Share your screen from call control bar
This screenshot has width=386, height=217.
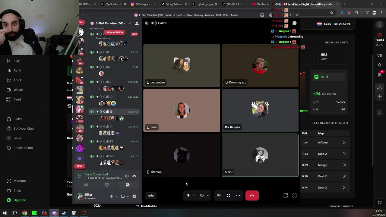click(219, 196)
